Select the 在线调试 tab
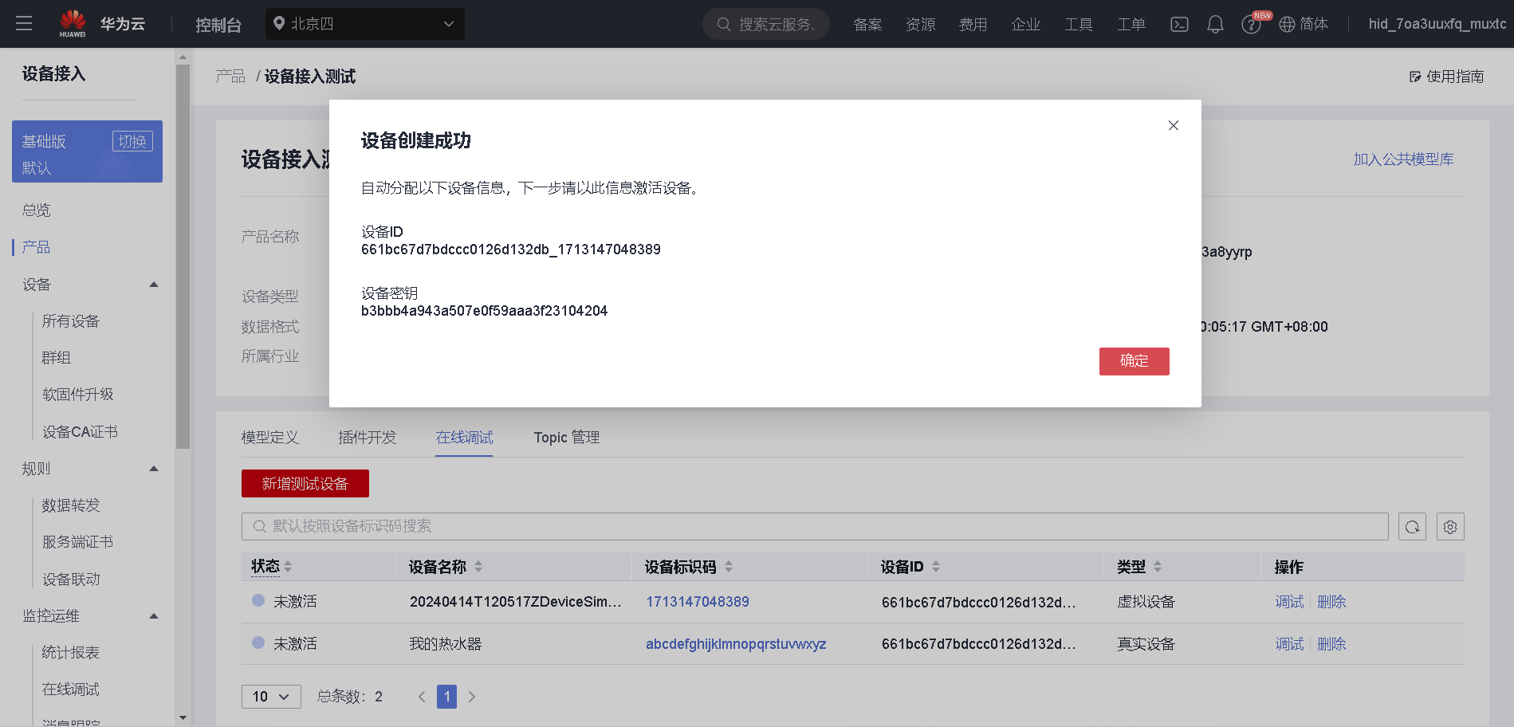This screenshot has width=1514, height=727. point(464,438)
